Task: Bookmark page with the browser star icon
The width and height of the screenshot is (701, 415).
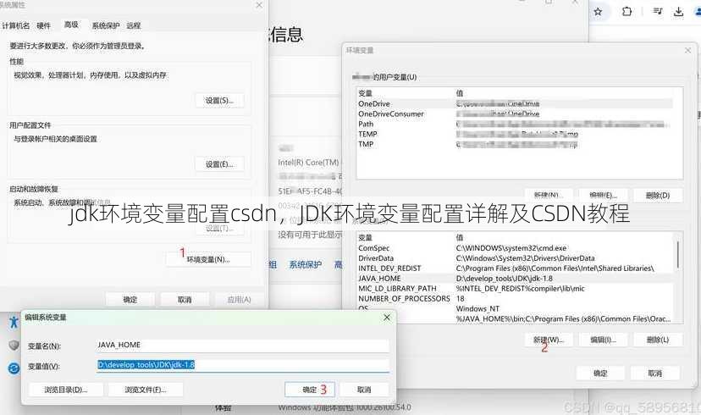Action: (x=598, y=12)
